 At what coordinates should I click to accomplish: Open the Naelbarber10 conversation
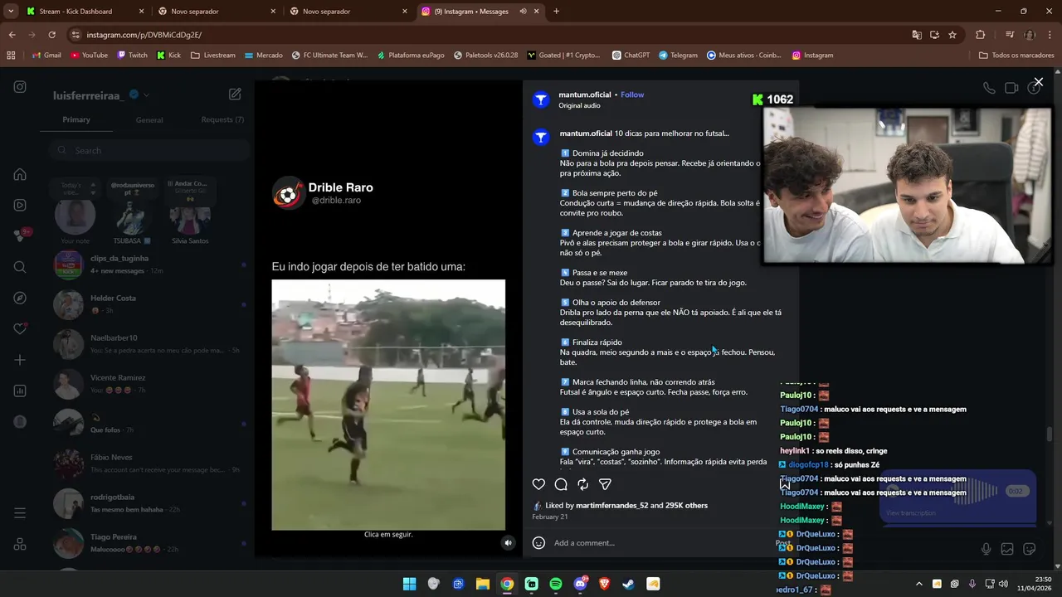149,344
